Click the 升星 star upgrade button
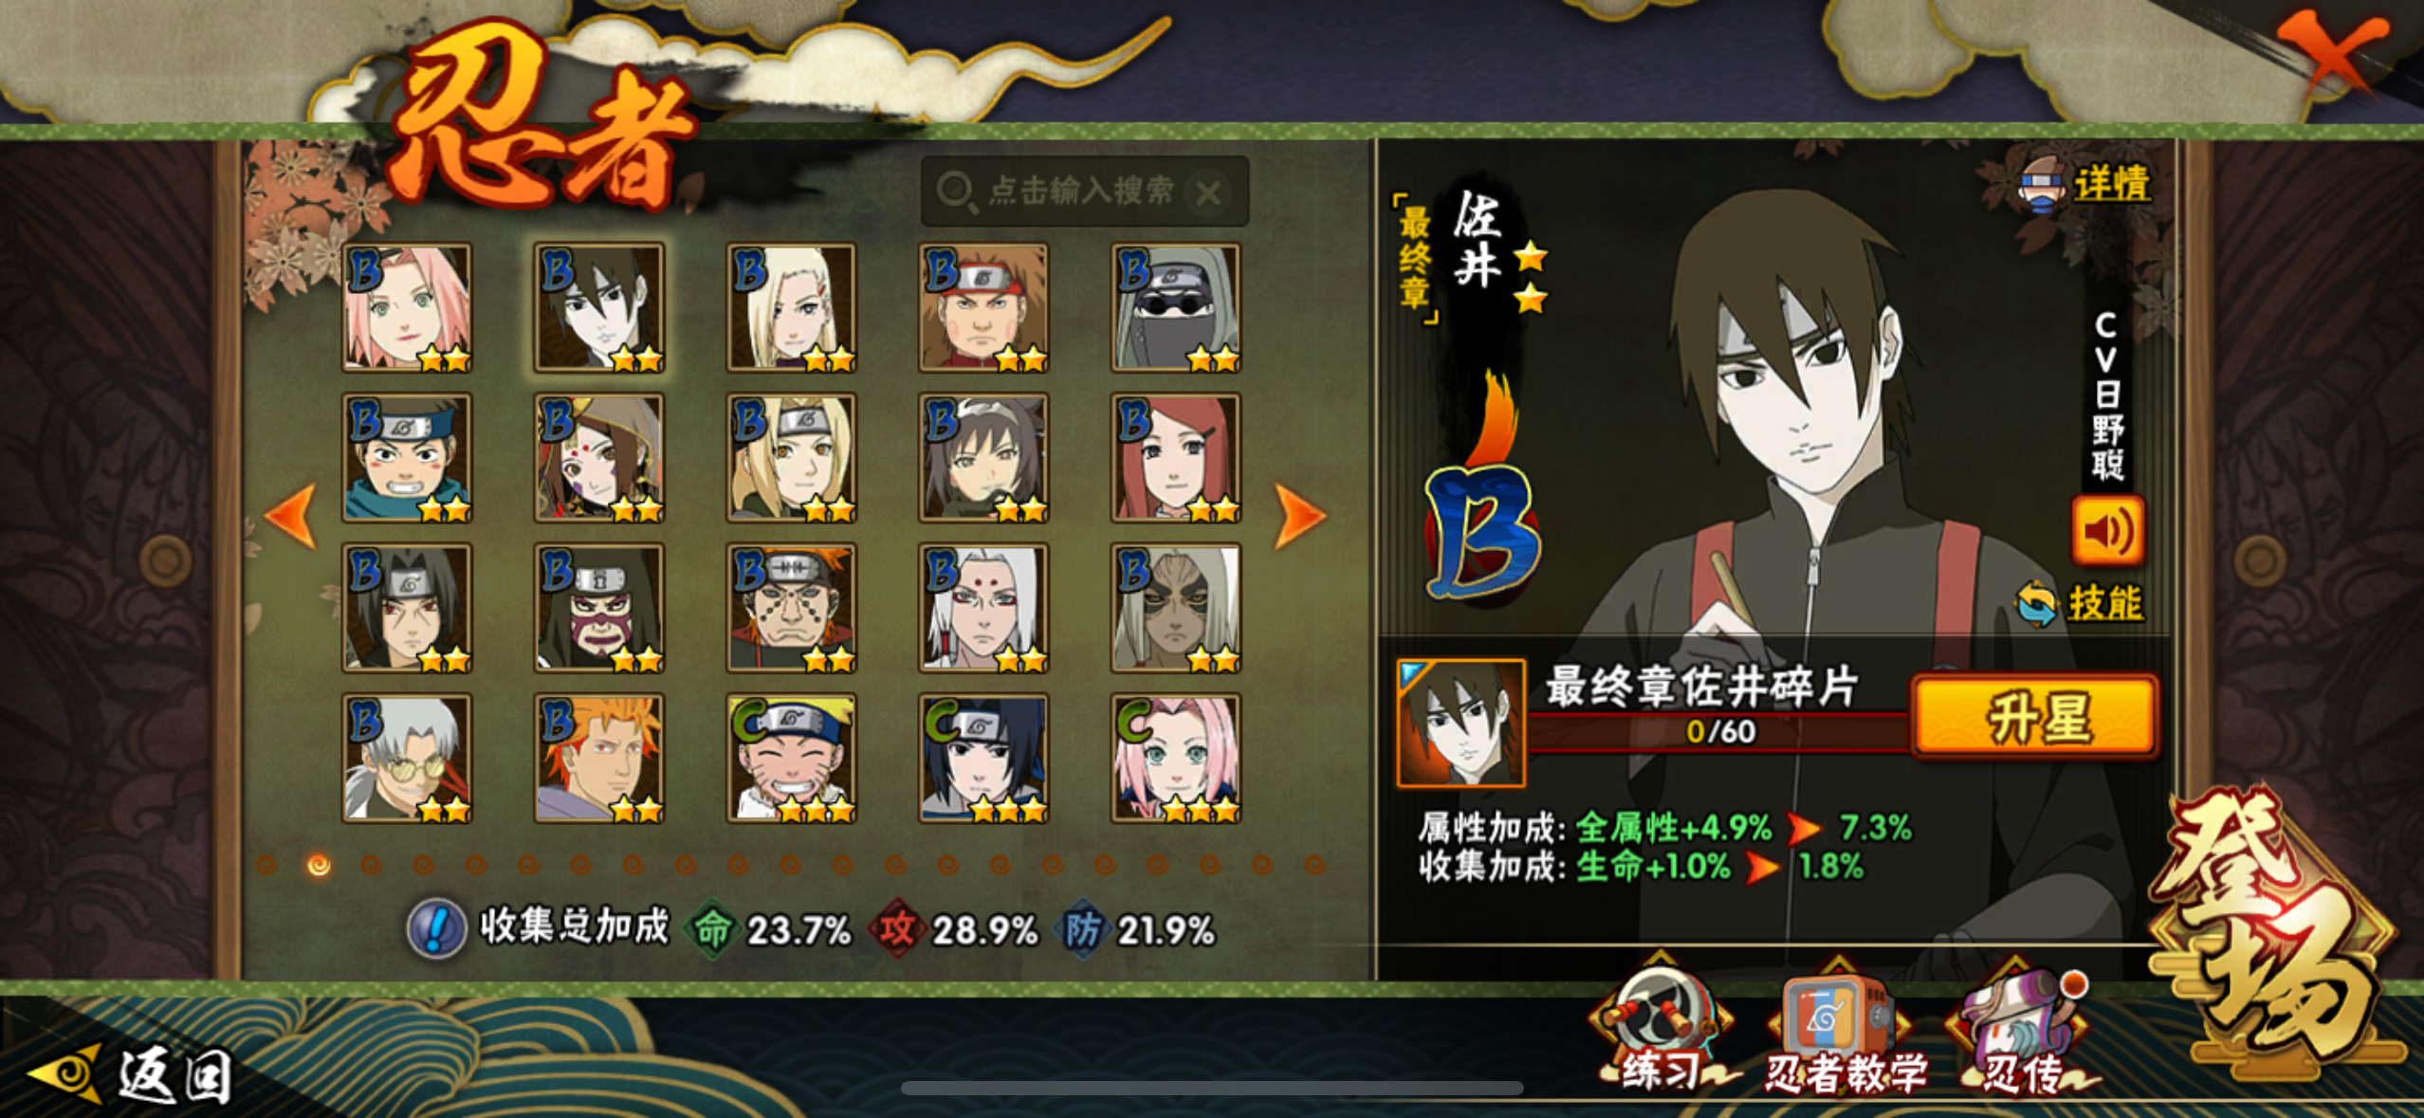2424x1118 pixels. point(2036,717)
